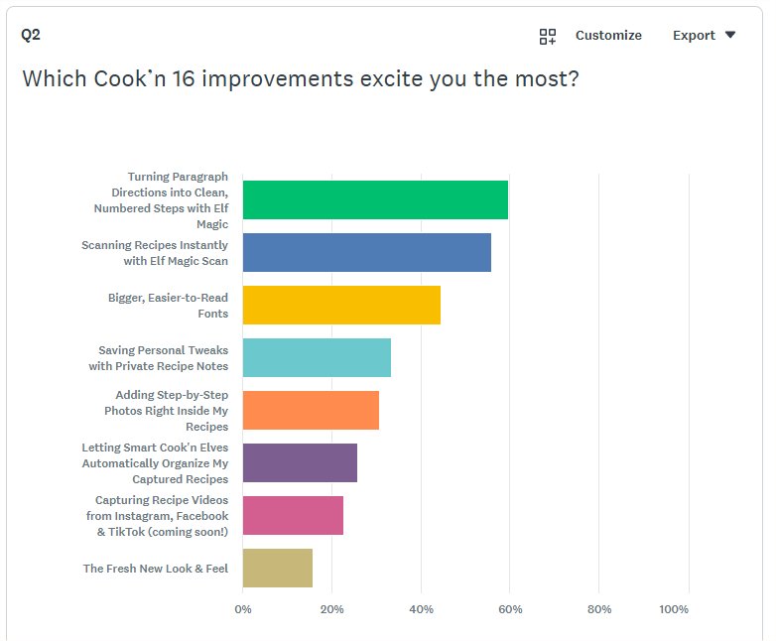
Task: Click the green Turning Paragraph Directions bar
Action: [375, 199]
